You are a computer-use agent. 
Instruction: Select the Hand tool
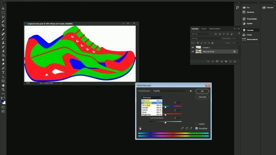[x=3, y=85]
